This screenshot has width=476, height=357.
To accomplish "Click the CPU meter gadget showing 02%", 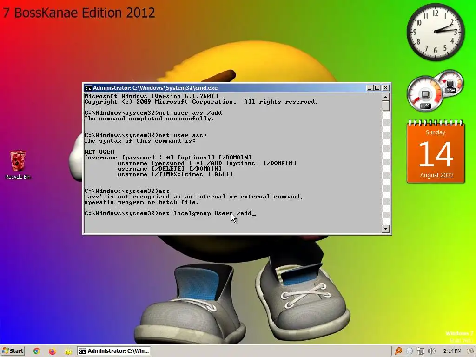I will 425,94.
